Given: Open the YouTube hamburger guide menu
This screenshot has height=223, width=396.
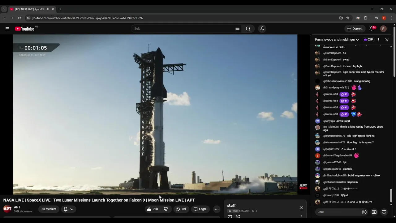Looking at the screenshot, I should pyautogui.click(x=7, y=29).
